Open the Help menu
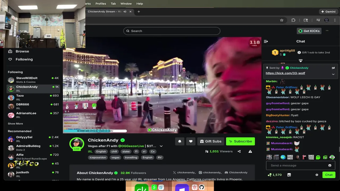 [140, 4]
